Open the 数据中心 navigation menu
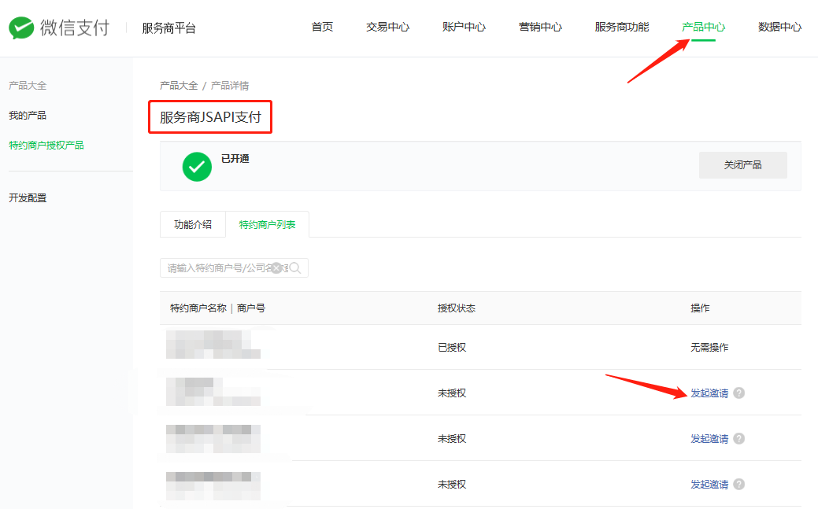Image resolution: width=818 pixels, height=509 pixels. 780,27
